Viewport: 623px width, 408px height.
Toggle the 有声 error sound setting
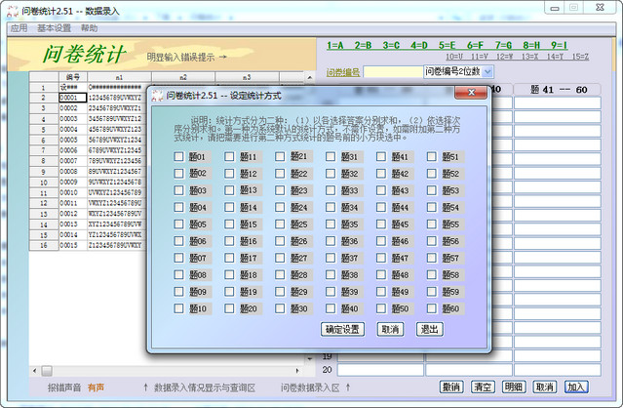(x=96, y=388)
